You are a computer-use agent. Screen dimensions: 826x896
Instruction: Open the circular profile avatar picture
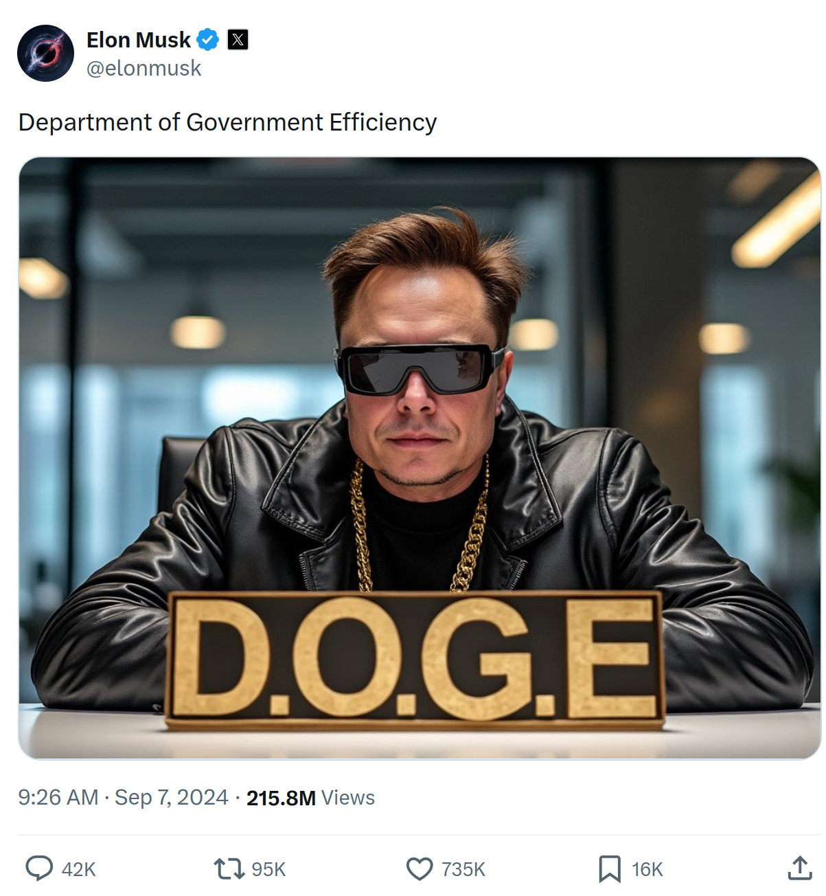pos(46,54)
